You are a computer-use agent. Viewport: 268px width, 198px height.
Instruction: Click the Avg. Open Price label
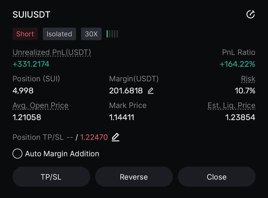point(40,105)
